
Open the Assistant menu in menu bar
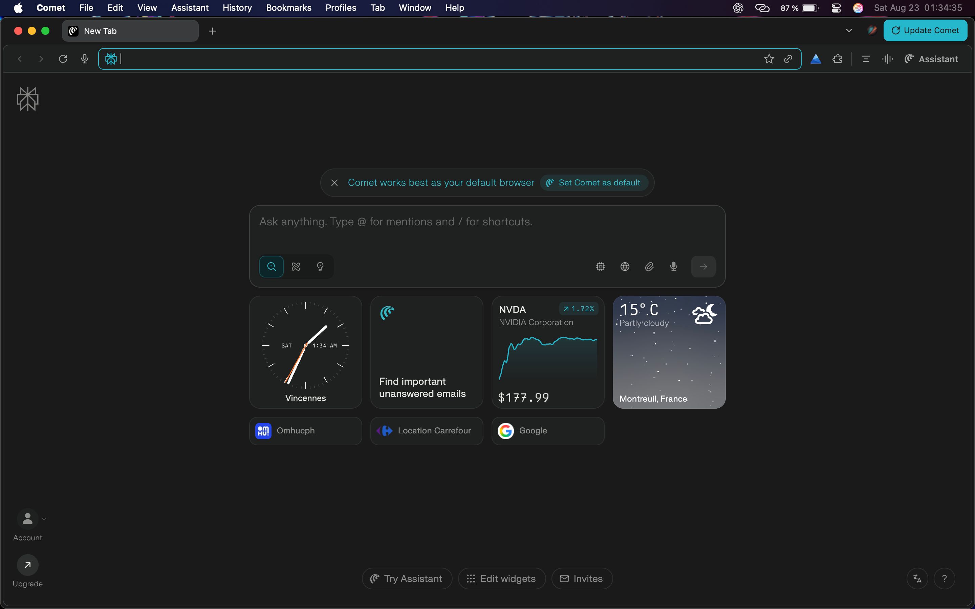[x=190, y=8]
